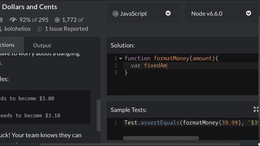Click "Your team knows they can" text

pos(47,135)
